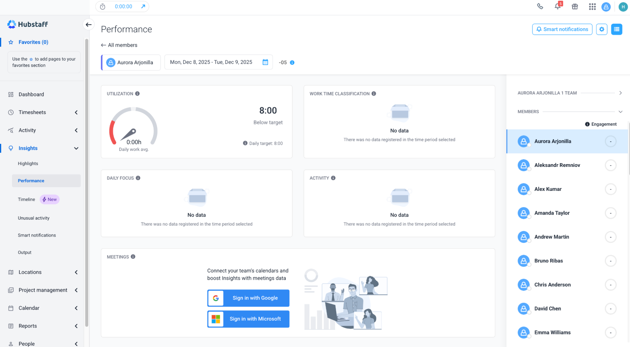
Task: Collapse the sidebar with back arrow
Action: coord(89,24)
